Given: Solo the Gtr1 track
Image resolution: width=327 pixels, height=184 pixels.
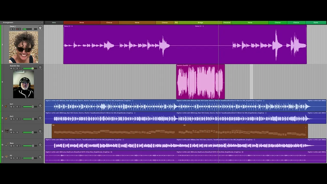Looking at the screenshot, I should click(14, 107).
